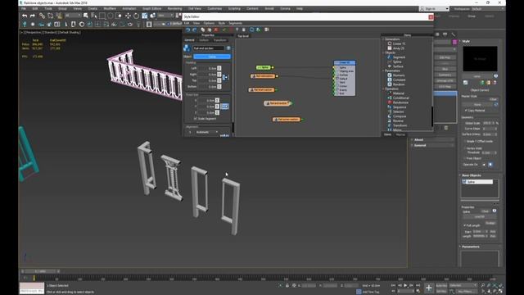Click the Play Animation button

click(405, 285)
